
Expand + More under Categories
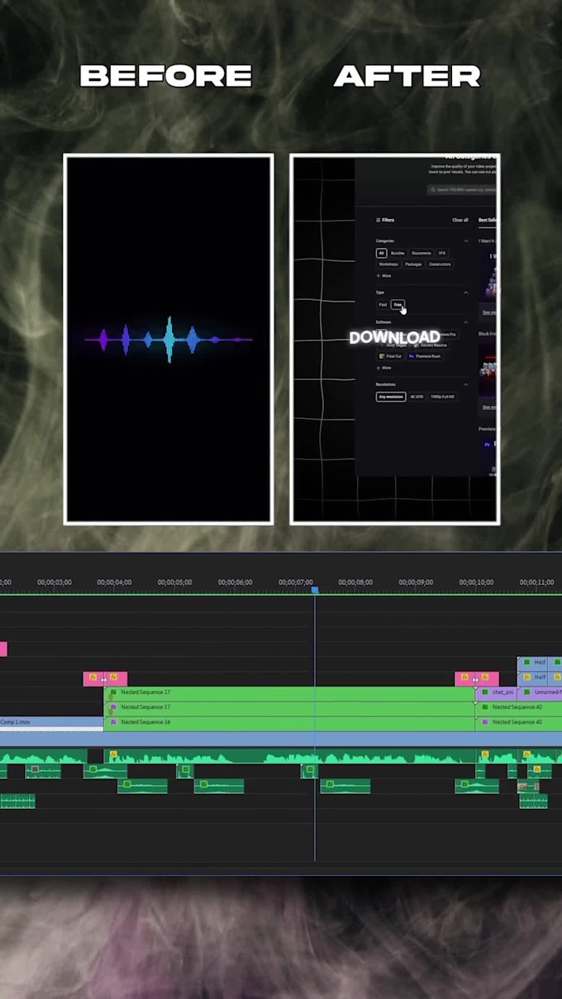[383, 275]
